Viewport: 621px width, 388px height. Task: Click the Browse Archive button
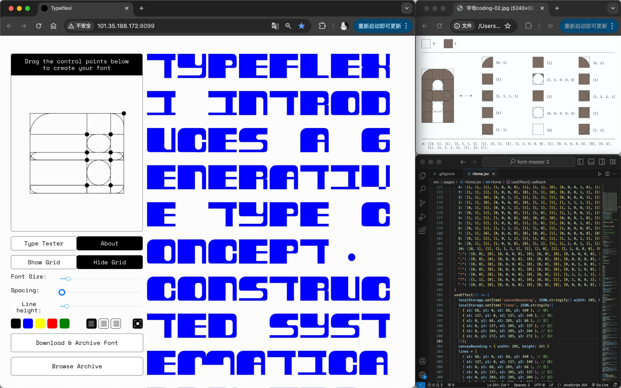point(77,366)
